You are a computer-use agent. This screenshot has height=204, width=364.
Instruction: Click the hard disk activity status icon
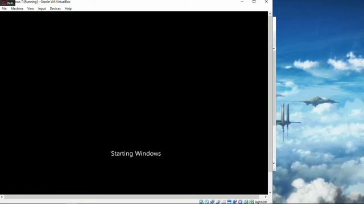point(201,202)
